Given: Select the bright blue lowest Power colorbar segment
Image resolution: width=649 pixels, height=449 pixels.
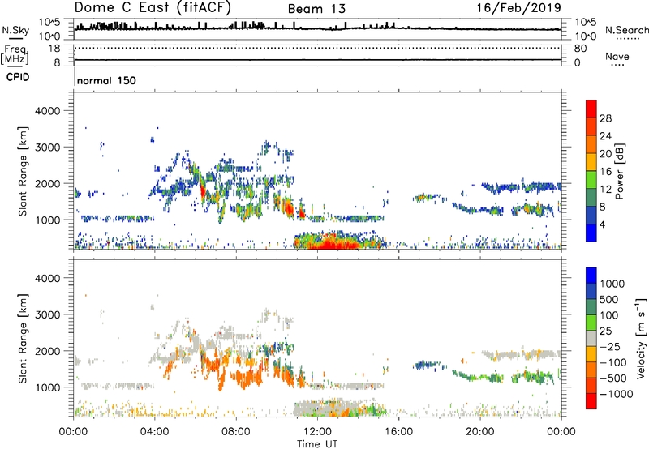Looking at the screenshot, I should tap(591, 233).
